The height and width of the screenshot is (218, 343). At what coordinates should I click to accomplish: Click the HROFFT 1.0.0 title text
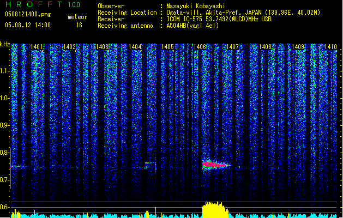click(x=43, y=4)
